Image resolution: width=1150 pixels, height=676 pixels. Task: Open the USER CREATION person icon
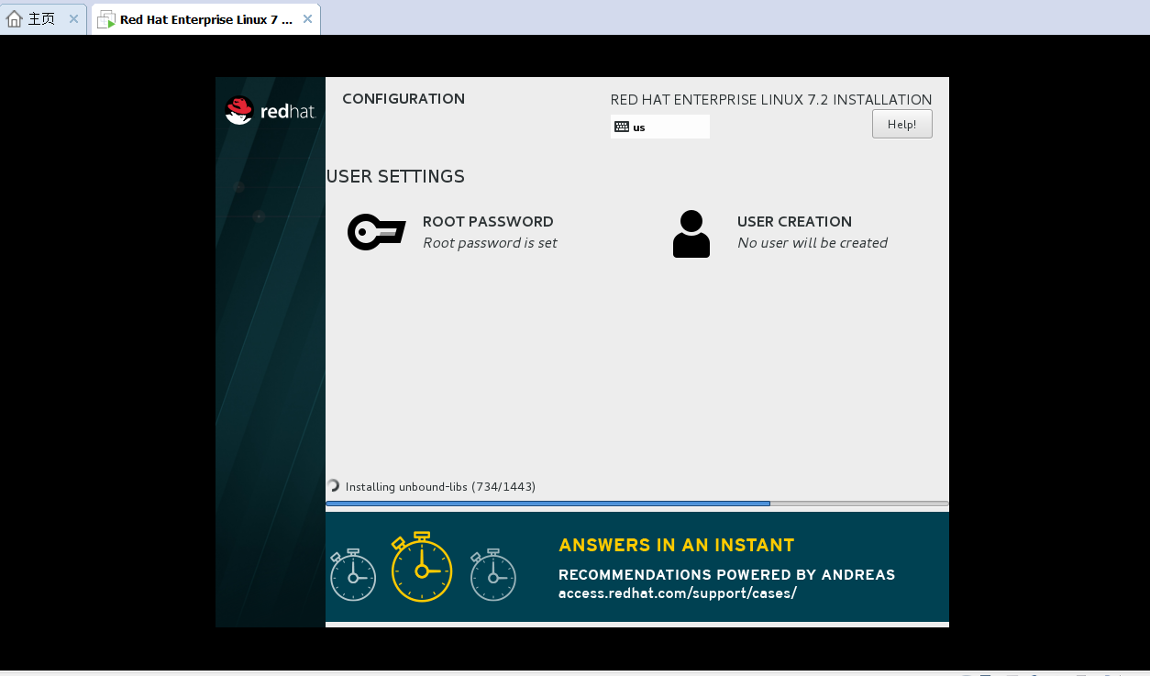click(691, 234)
